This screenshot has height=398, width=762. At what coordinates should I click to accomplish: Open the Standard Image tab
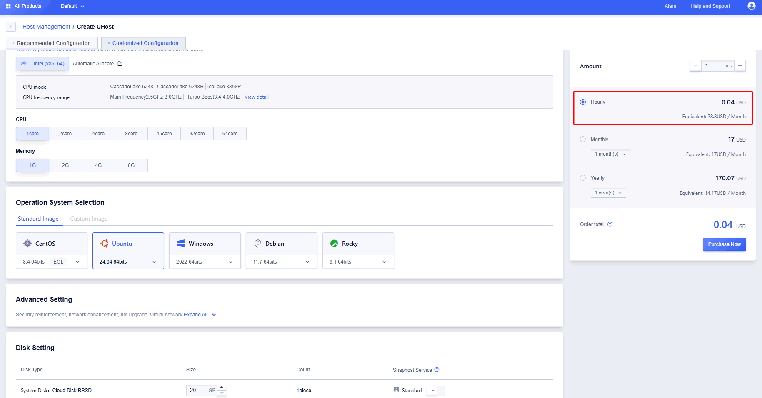click(38, 219)
